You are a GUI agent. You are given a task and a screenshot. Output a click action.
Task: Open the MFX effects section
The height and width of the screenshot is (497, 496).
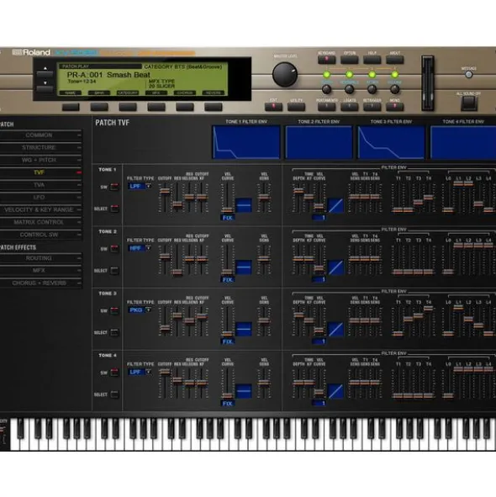(40, 271)
